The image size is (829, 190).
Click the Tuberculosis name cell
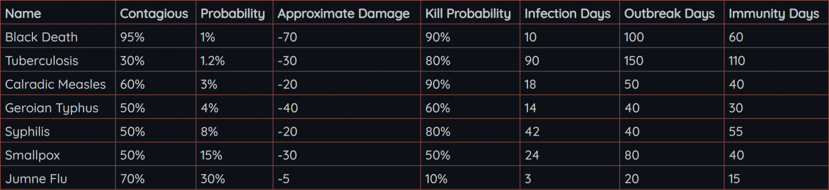42,61
